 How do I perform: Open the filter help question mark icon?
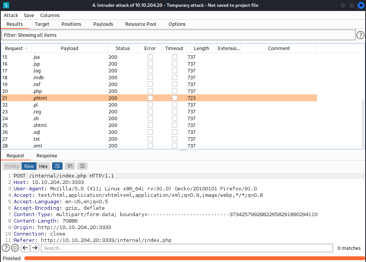(x=361, y=35)
